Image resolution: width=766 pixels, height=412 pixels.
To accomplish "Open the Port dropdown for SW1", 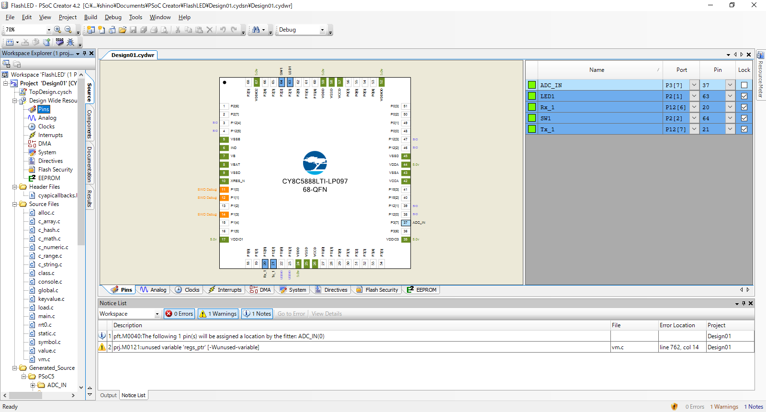I will (x=694, y=118).
